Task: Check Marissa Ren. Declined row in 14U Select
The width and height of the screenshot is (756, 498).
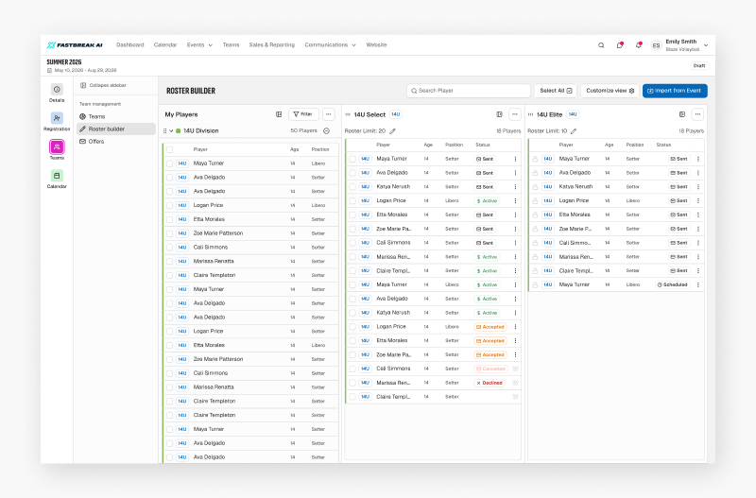Action: [352, 383]
